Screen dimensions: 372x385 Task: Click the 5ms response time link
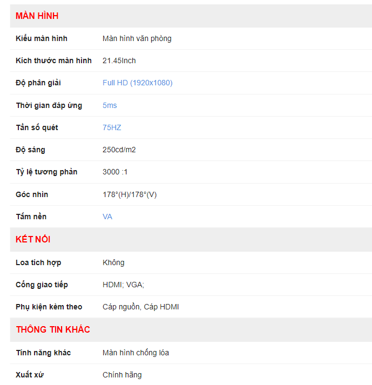(x=110, y=105)
